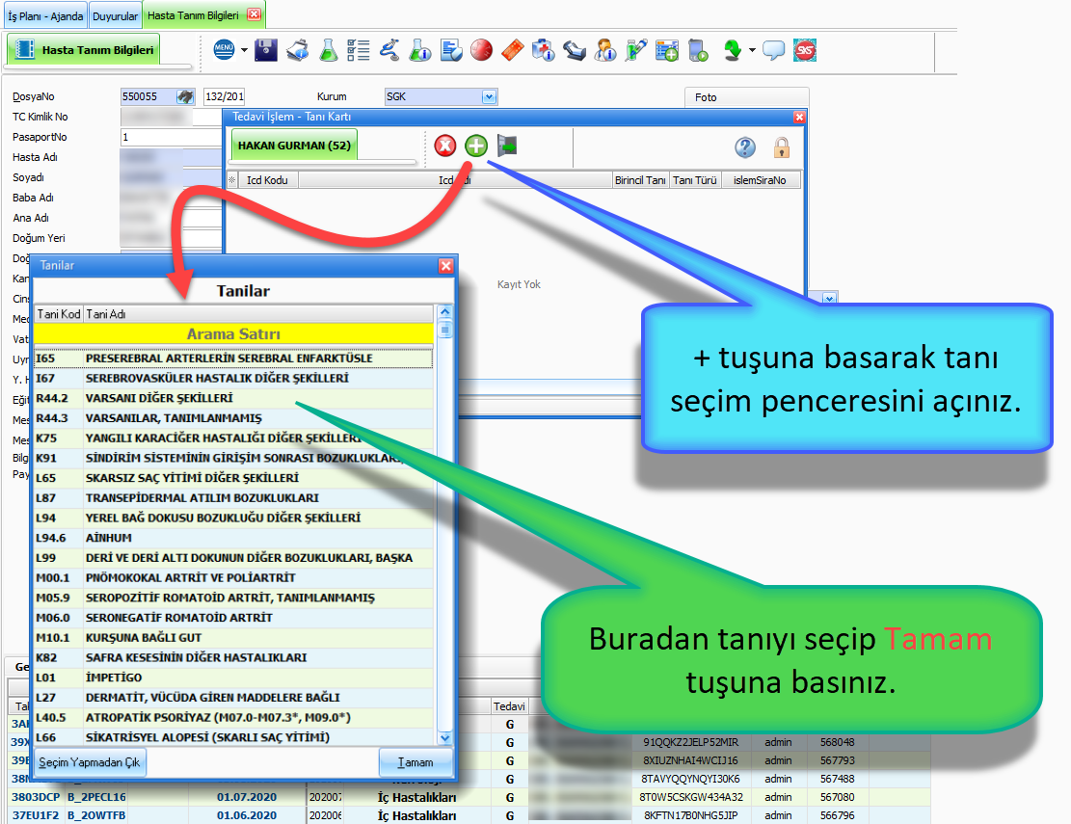
Task: Click the Arama Satırı search row
Action: tap(233, 333)
